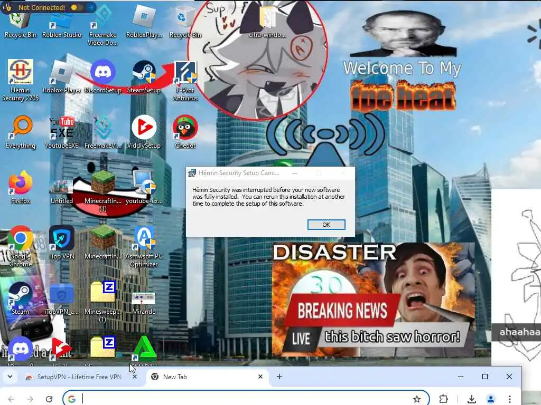The image size is (541, 405).
Task: Reload the page in Chrome
Action: (49, 399)
